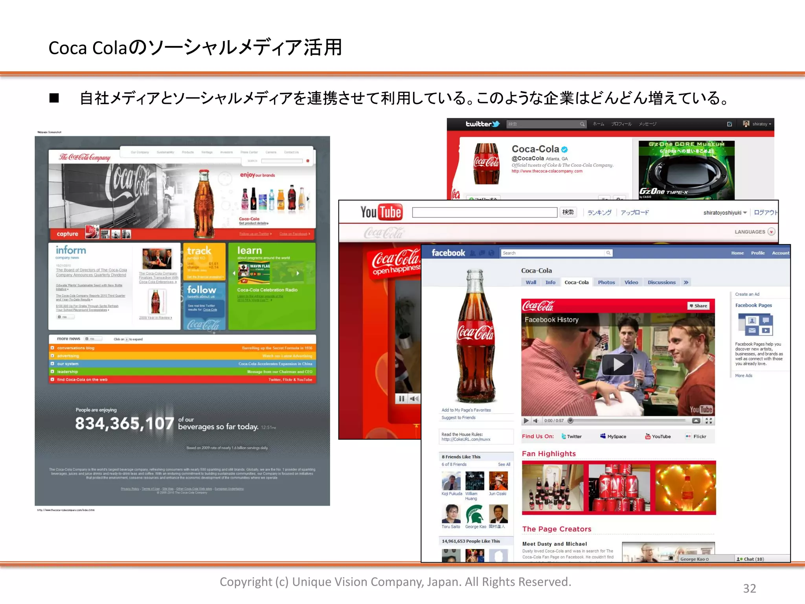Click the Share button on video banner
This screenshot has height=604, width=805.
(698, 306)
